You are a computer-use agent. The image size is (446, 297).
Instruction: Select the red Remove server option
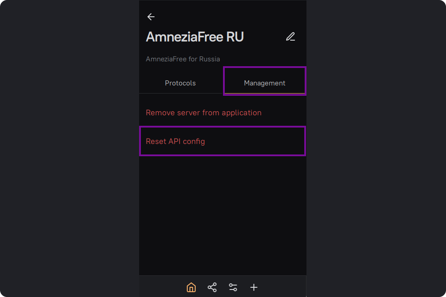[204, 113]
